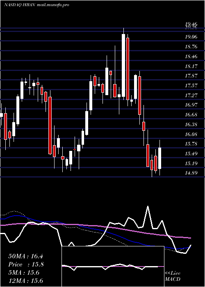Screen dimensions: 205x287
Task: Click the 5MA : 15.6 readout
Action: click(24, 273)
